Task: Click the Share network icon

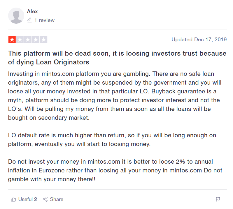Action: click(x=45, y=199)
